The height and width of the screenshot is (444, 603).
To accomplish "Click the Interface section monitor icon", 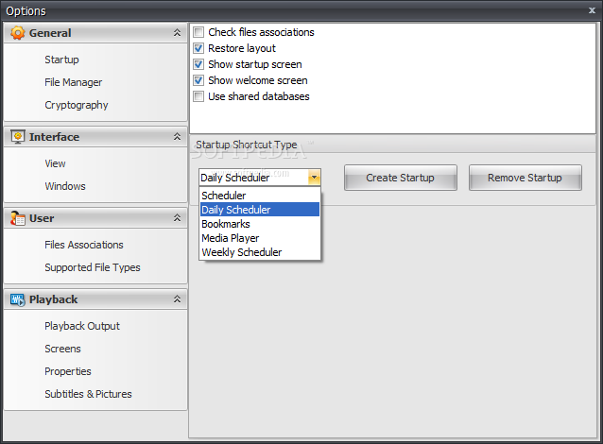I will pos(18,137).
